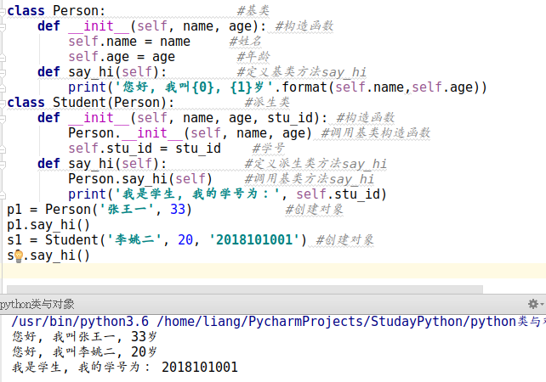Expand the dropdown arrow next to the gear icon
The width and height of the screenshot is (546, 382).
(x=542, y=305)
